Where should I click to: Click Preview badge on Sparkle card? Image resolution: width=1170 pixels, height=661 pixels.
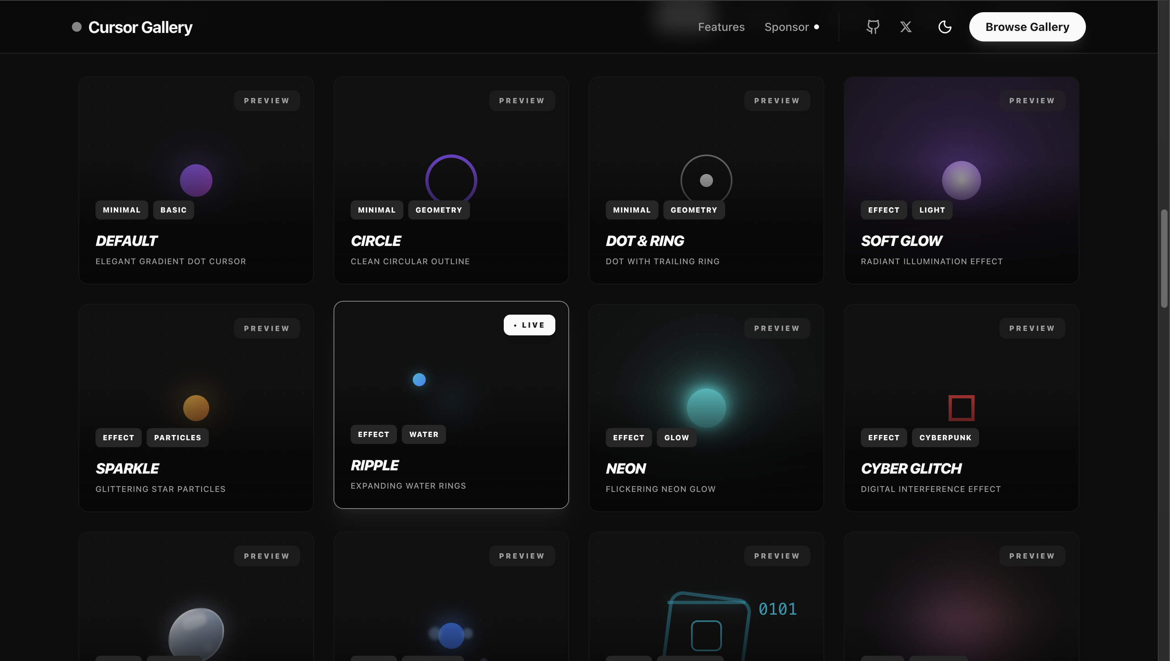tap(266, 328)
